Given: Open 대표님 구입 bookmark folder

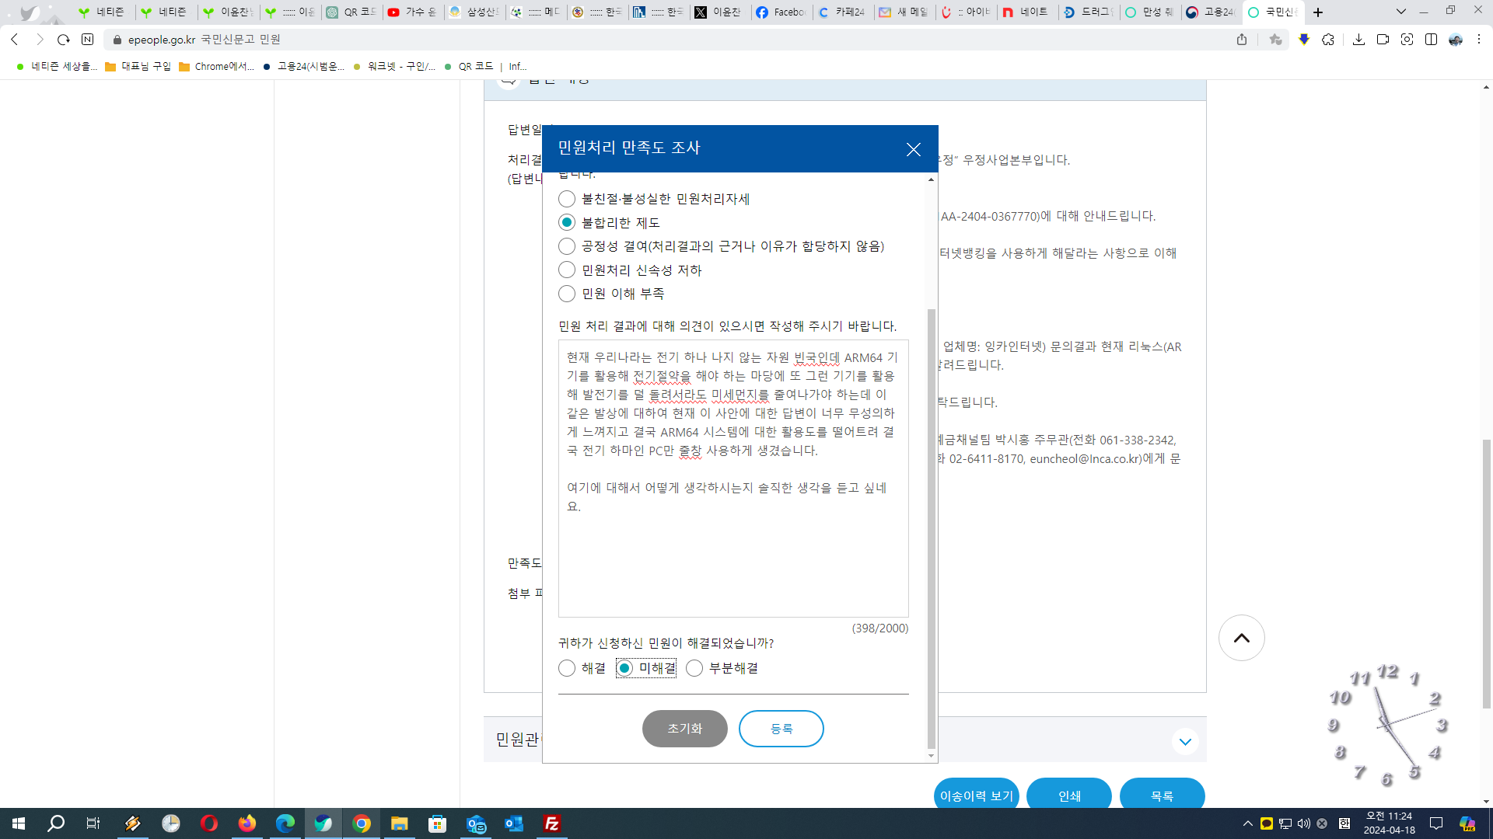Looking at the screenshot, I should click(x=138, y=67).
